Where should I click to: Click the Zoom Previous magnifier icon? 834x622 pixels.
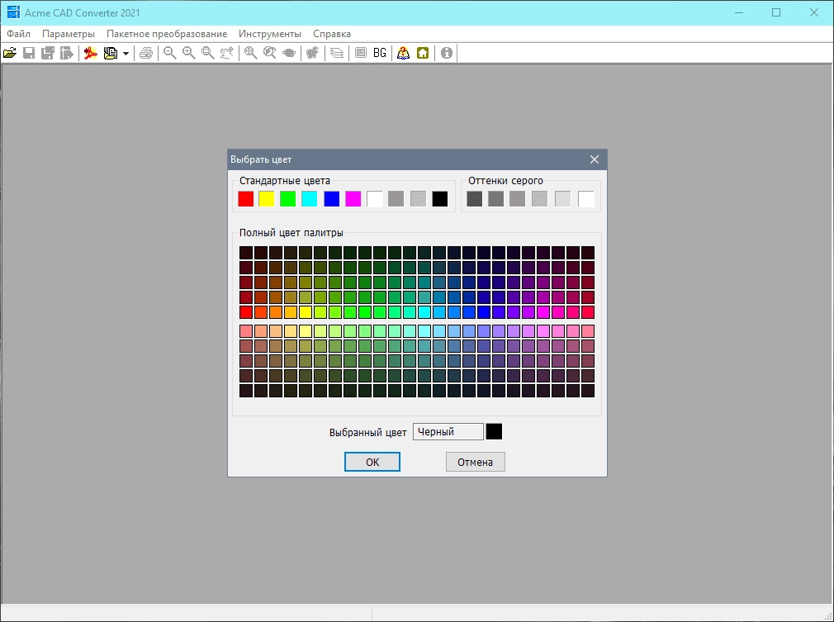(x=270, y=53)
